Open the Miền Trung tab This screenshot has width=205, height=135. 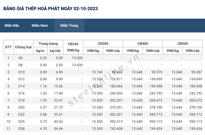coord(69,25)
